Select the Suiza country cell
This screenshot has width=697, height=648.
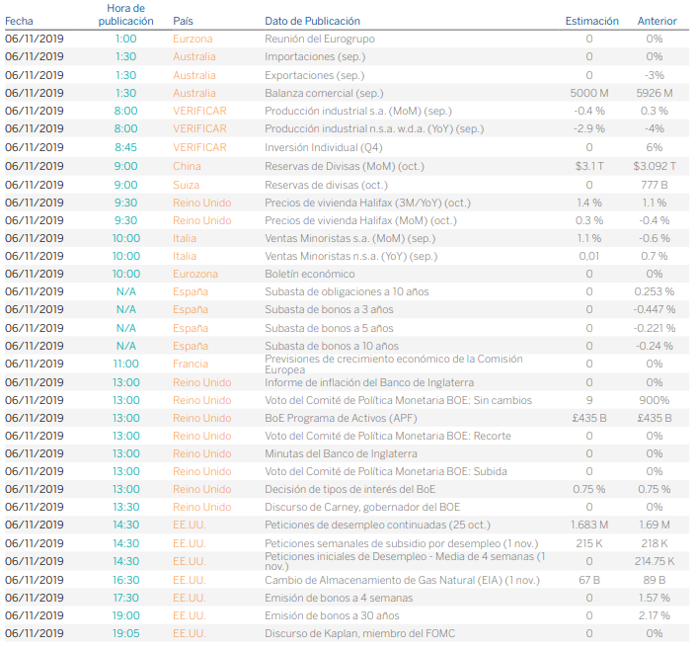(x=187, y=184)
